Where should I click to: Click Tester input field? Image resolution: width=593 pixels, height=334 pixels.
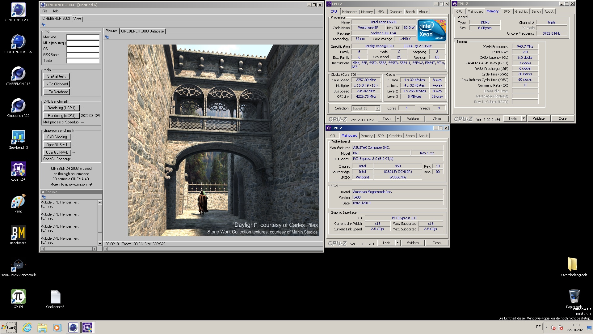pyautogui.click(x=83, y=61)
